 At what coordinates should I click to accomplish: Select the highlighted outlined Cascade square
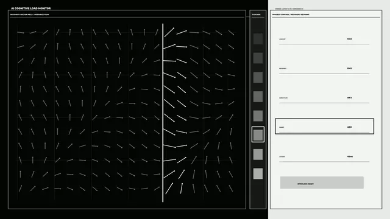coord(258,134)
